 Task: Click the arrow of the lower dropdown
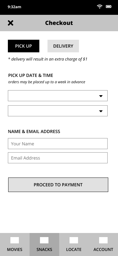coord(101,111)
